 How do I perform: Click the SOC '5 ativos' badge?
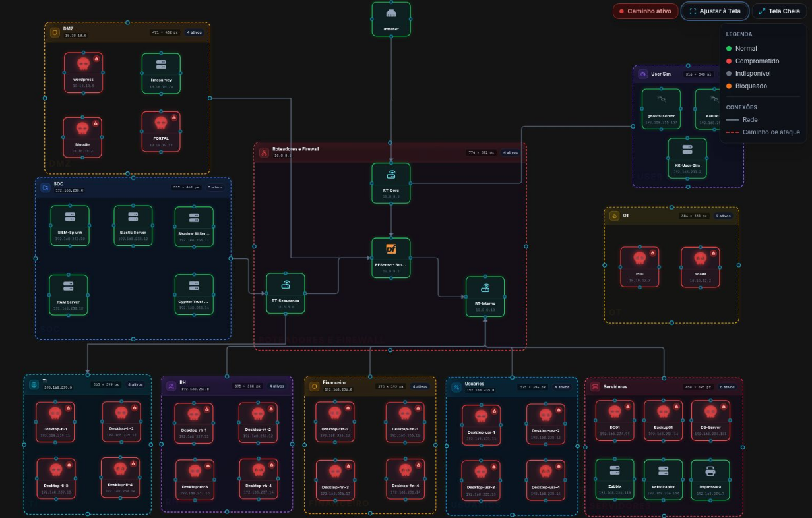(x=216, y=187)
